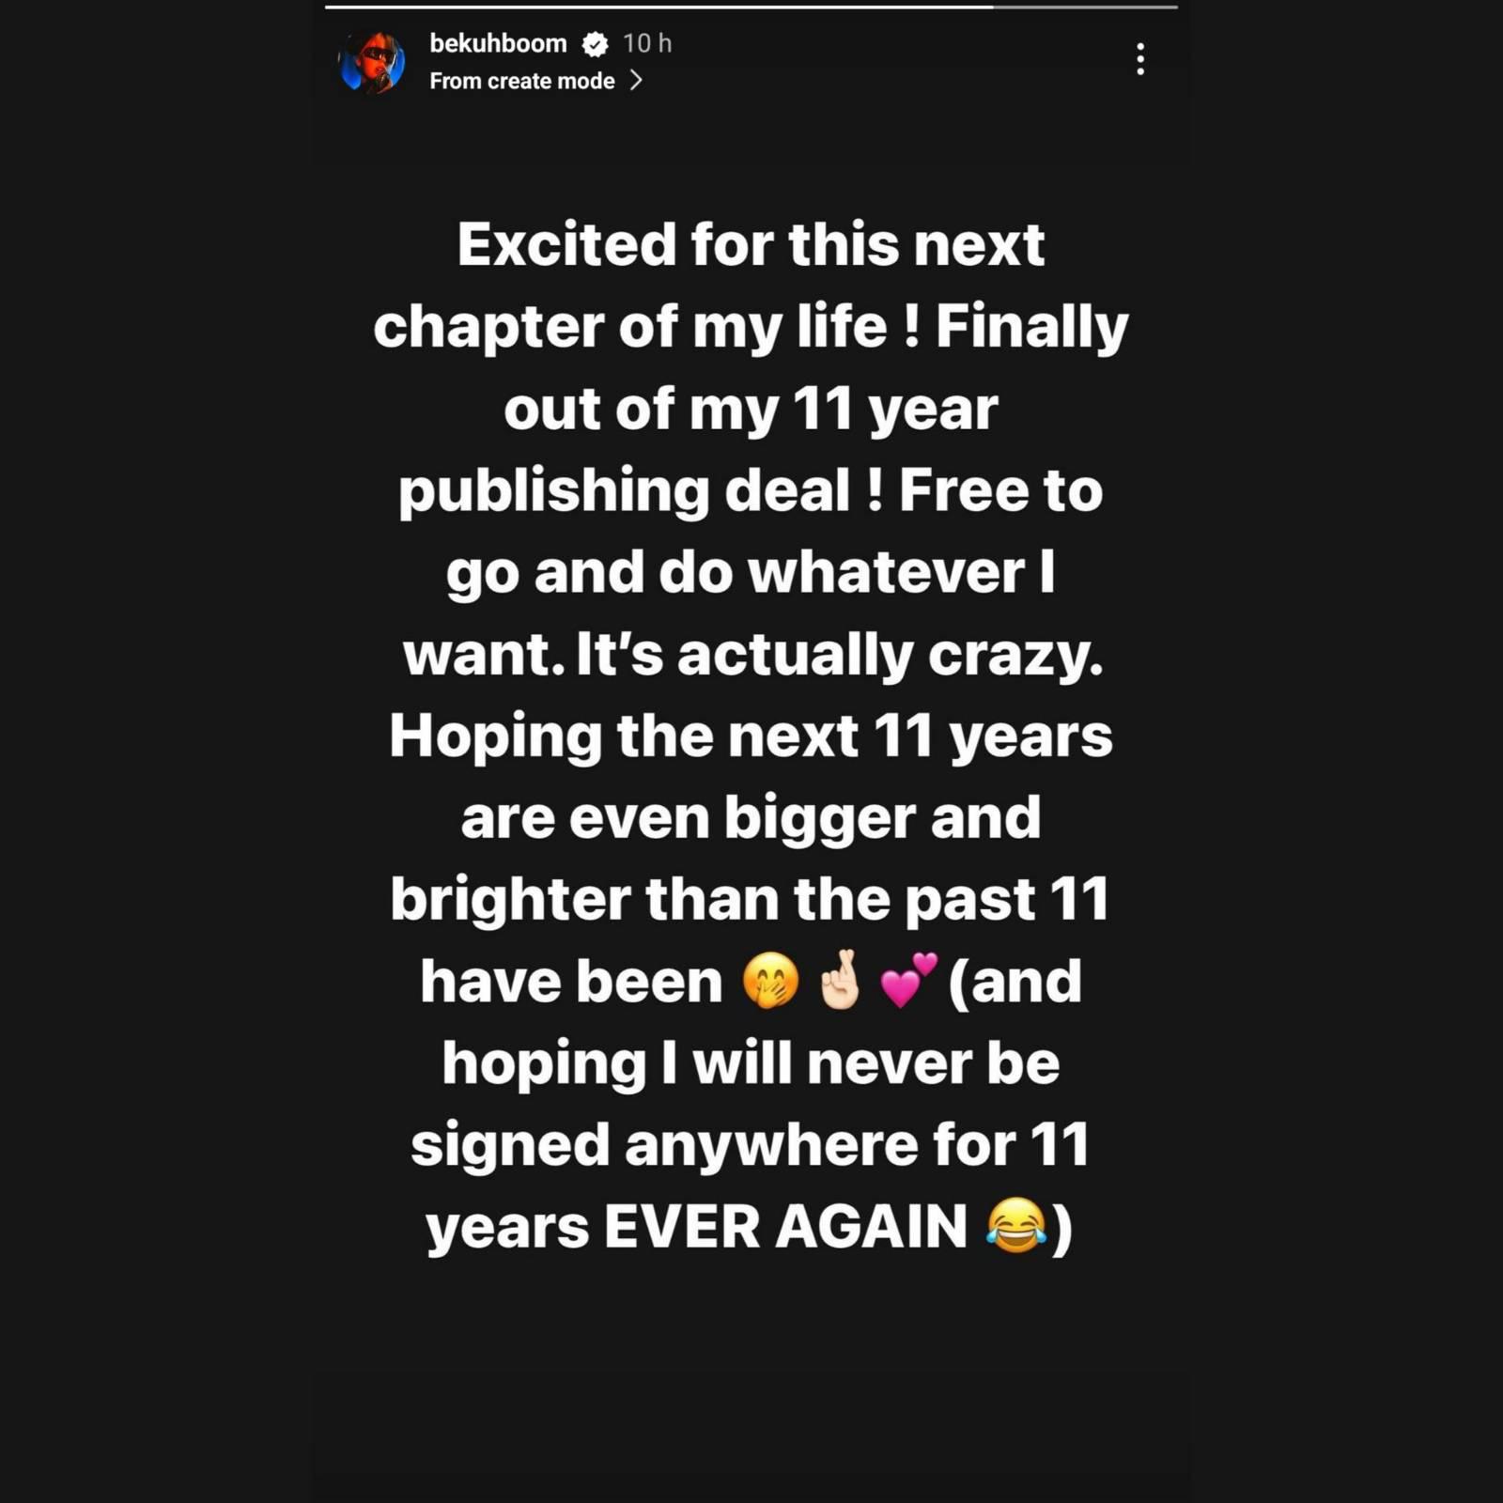This screenshot has width=1503, height=1503.
Task: Tap the words publishing deal in story
Action: [x=624, y=492]
